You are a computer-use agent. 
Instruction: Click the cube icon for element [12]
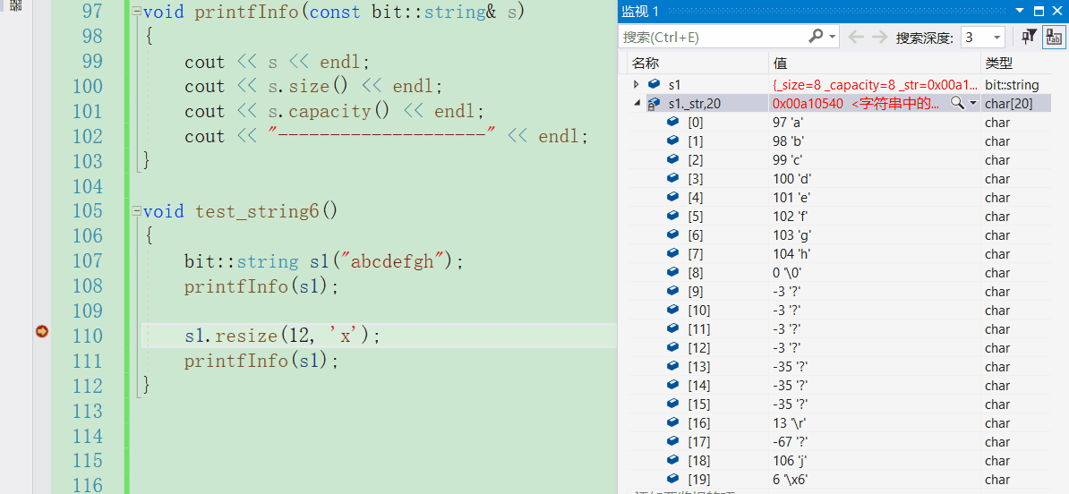[673, 347]
